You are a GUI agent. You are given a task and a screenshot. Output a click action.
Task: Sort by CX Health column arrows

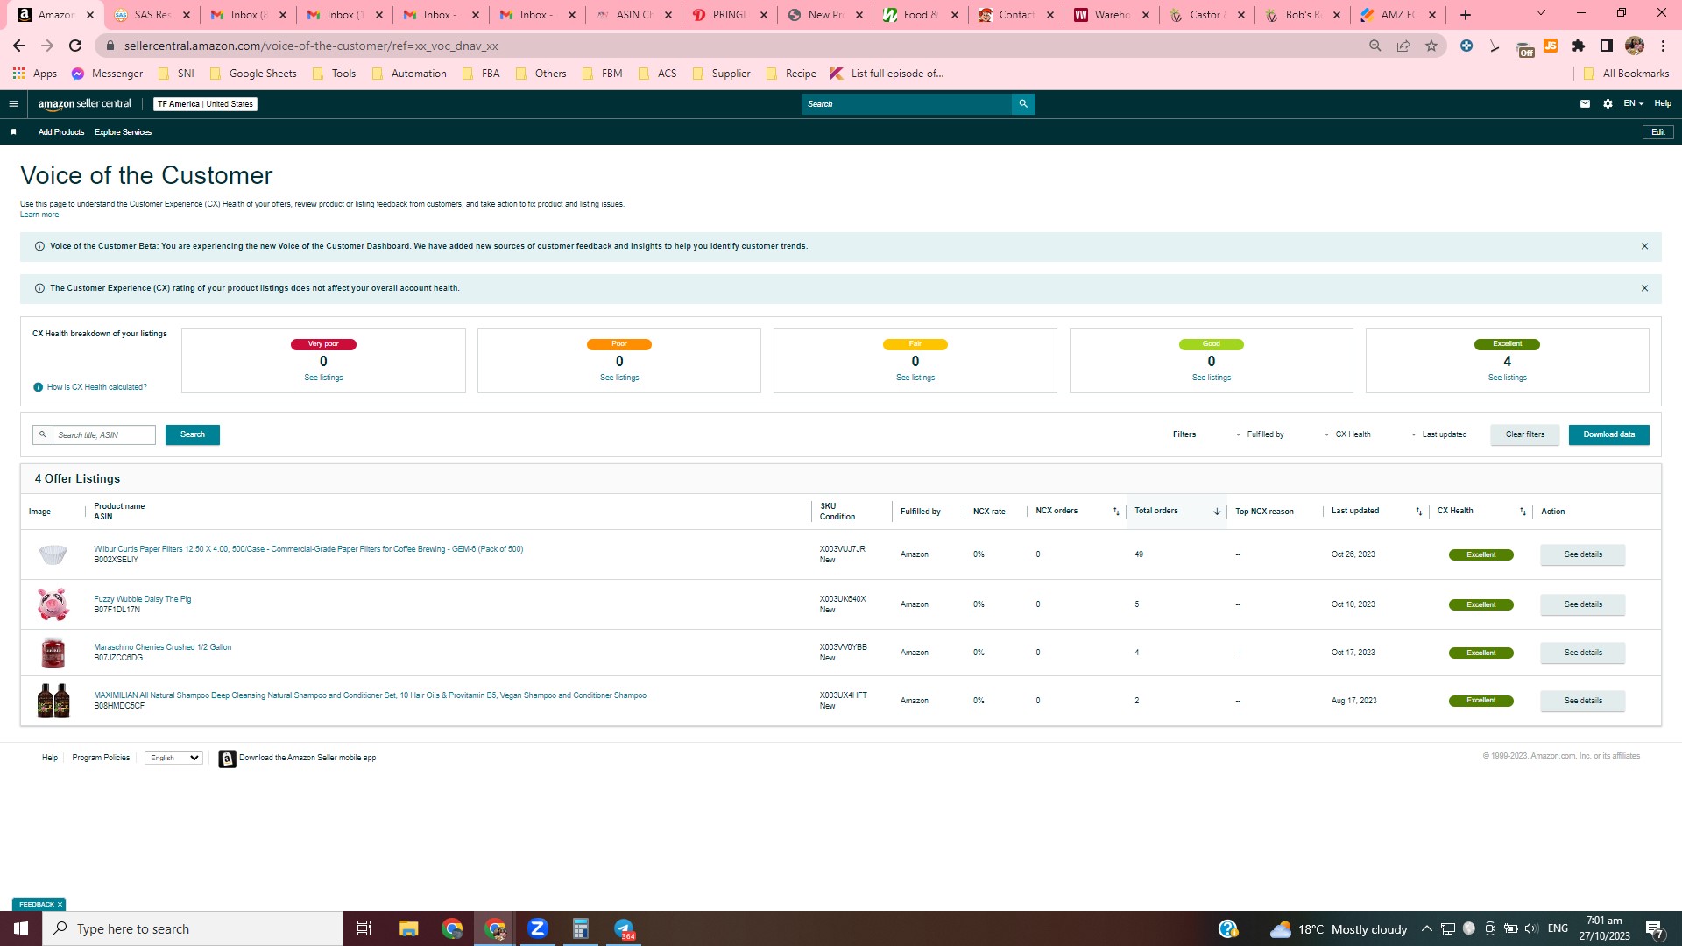point(1523,512)
